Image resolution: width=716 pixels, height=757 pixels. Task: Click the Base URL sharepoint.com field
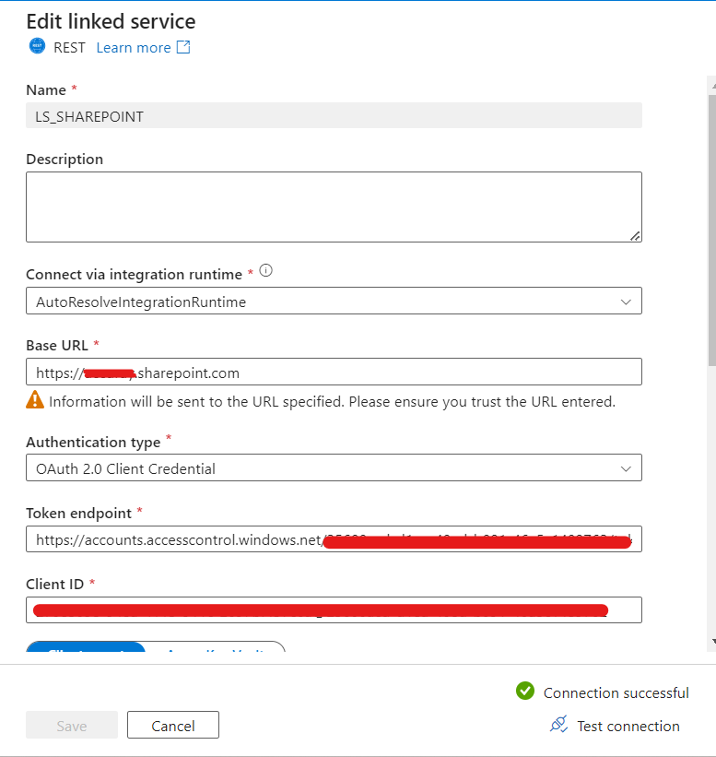[334, 372]
